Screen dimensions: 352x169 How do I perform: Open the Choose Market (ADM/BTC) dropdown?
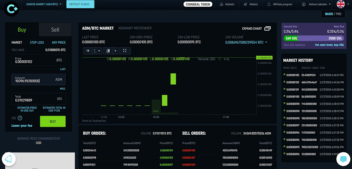coord(44,4)
